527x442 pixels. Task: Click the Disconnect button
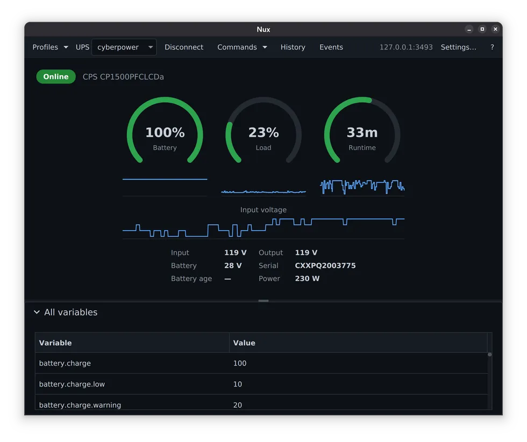[x=184, y=47]
